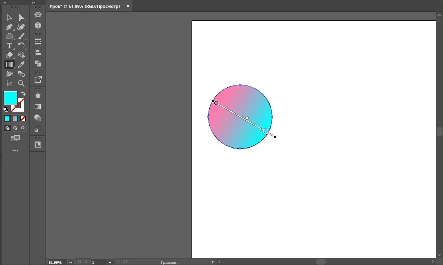Open the Gradient panel icon
Screen dimensions: 443x265
(38, 107)
